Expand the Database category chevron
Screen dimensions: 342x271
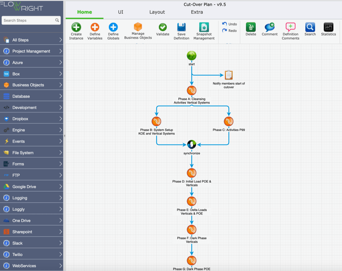[x=60, y=96]
